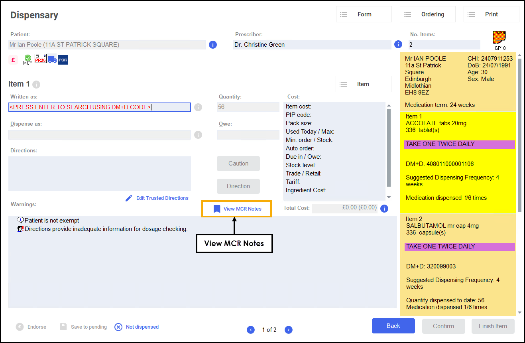Go to previous item with left arrow
Image resolution: width=525 pixels, height=343 pixels.
pyautogui.click(x=251, y=330)
